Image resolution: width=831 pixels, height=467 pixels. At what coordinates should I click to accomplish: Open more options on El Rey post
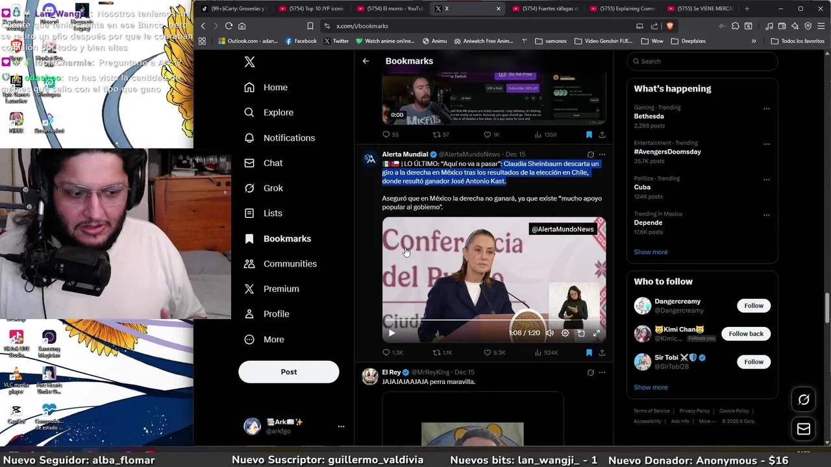click(602, 372)
